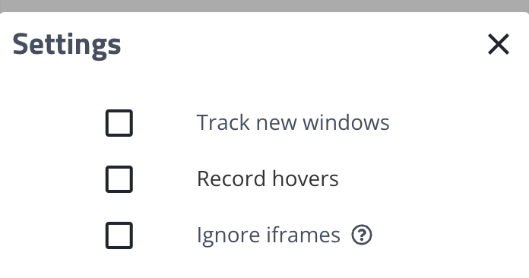Check the Ignore iframes box
Viewport: 529px width, 278px height.
pyautogui.click(x=119, y=235)
